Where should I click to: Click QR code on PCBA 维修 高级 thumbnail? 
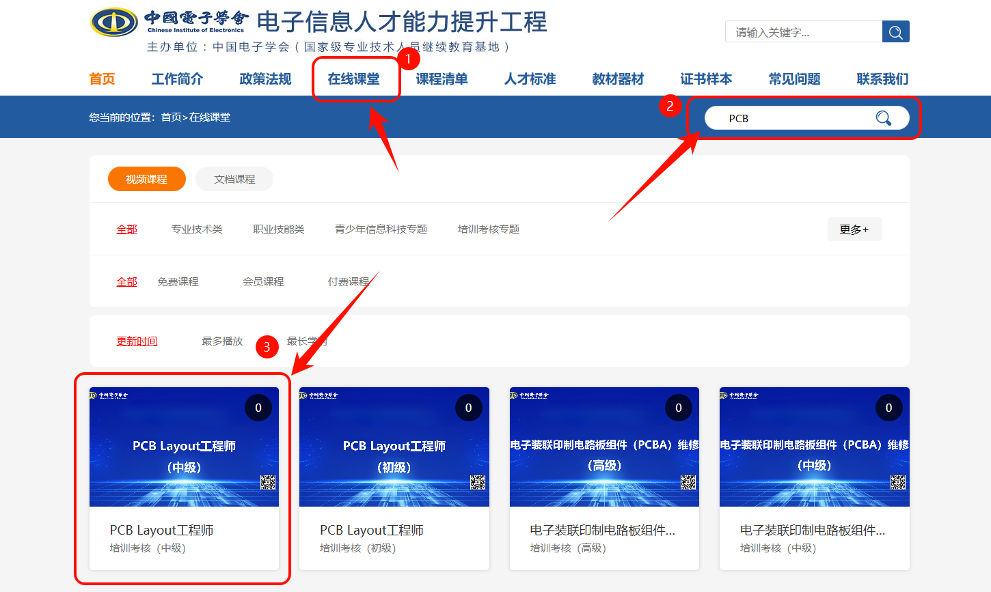688,483
